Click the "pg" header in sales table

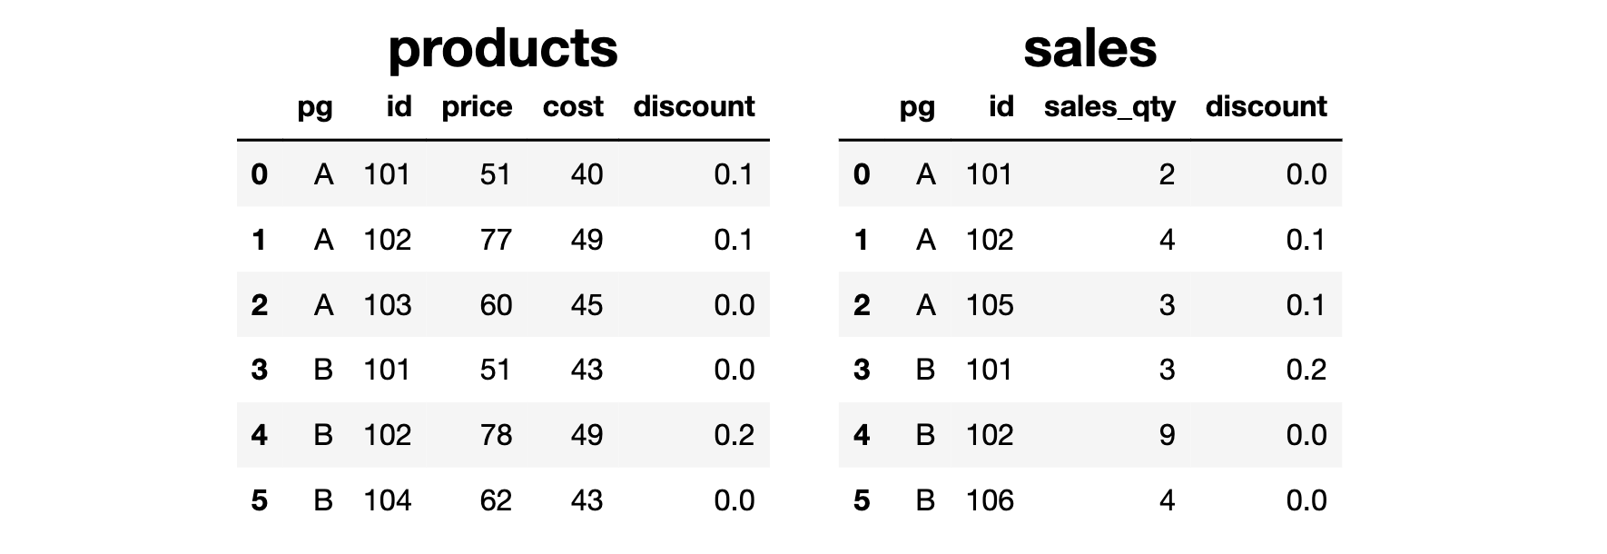[x=917, y=107]
